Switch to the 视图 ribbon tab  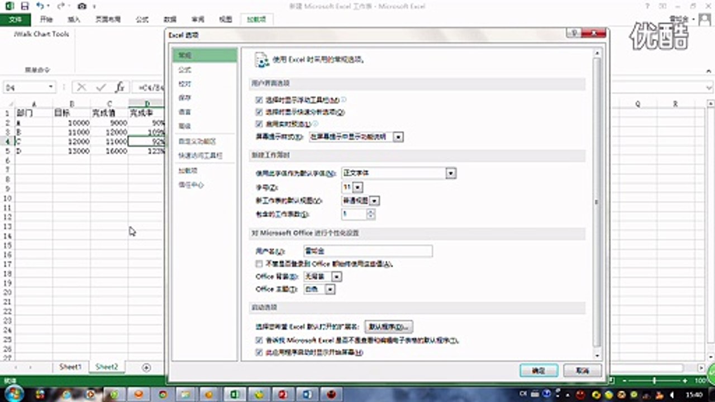pos(225,19)
